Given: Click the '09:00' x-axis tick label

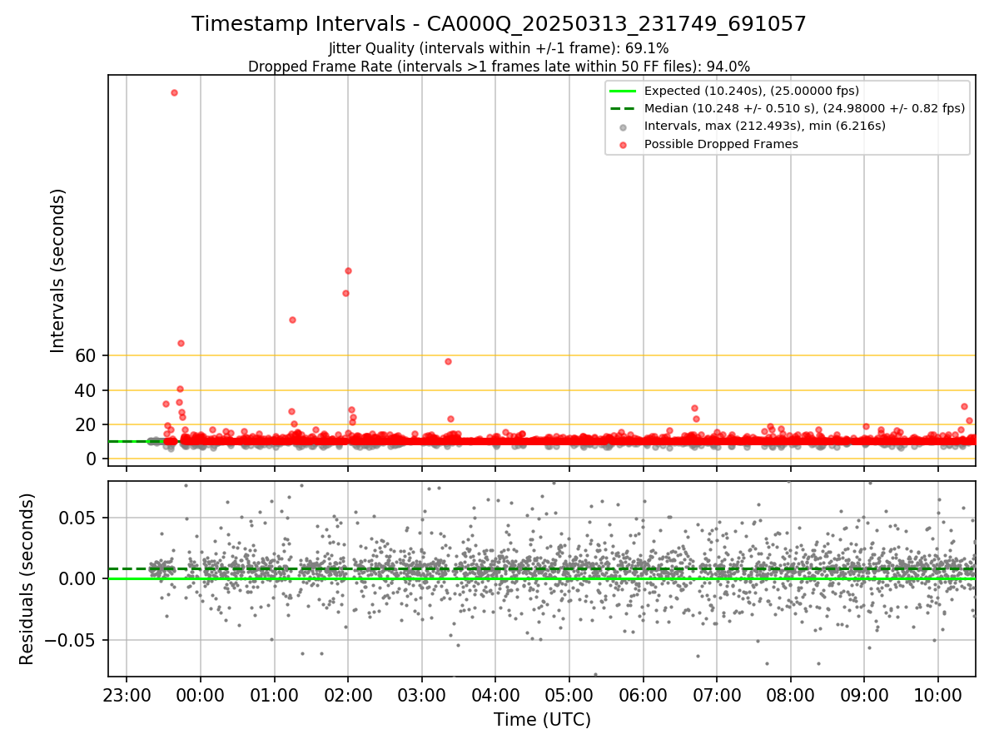Looking at the screenshot, I should coord(864,696).
